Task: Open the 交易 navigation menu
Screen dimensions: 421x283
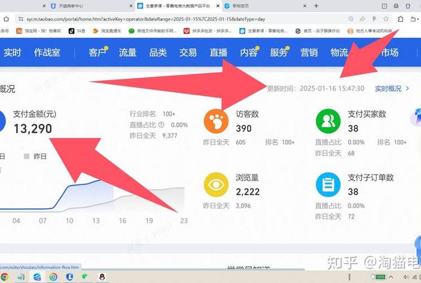Action: (x=188, y=52)
